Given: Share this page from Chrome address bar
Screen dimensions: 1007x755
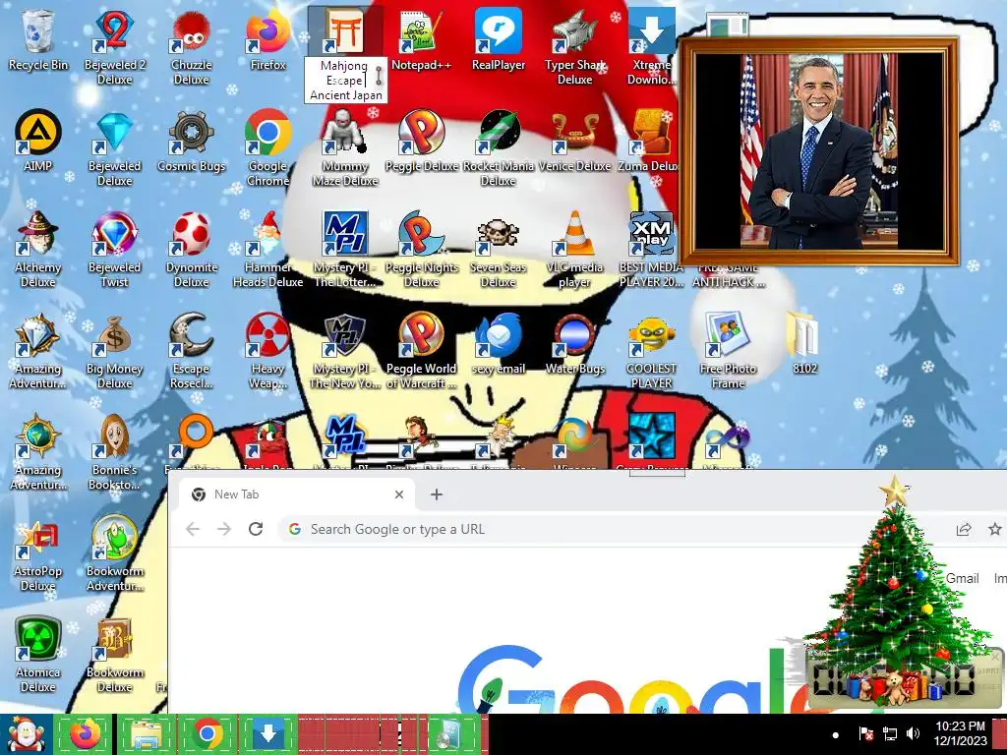Looking at the screenshot, I should pyautogui.click(x=964, y=529).
